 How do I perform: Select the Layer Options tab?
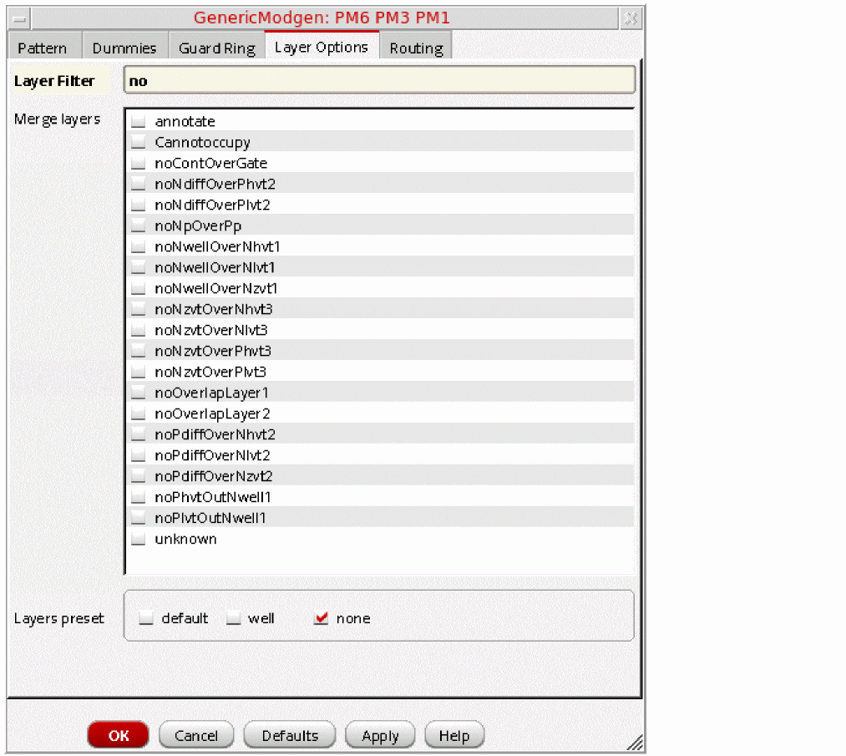coord(322,47)
